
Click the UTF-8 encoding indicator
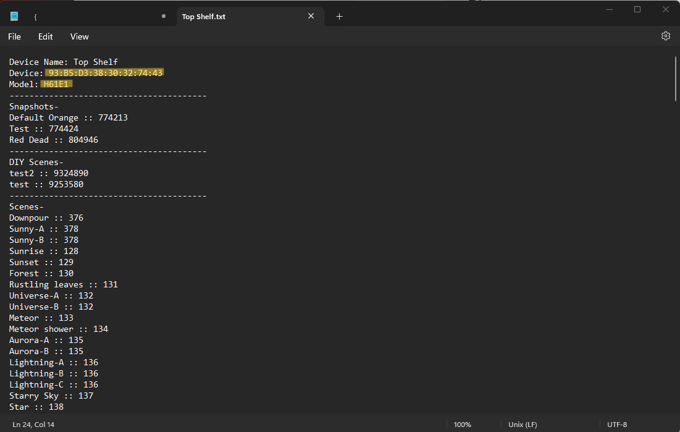point(617,425)
